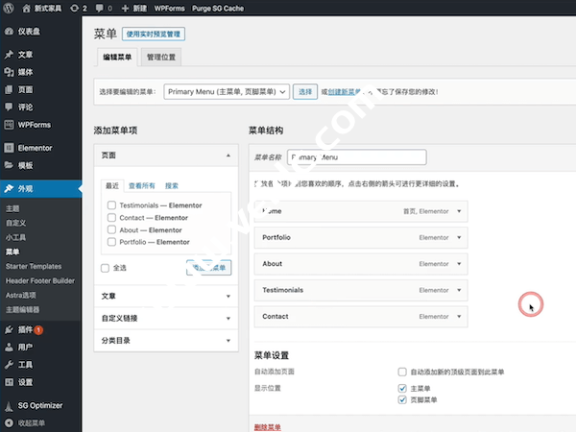Screen dimensions: 576x432
Task: Toggle the Select All (全选) checkbox
Action: 106,268
